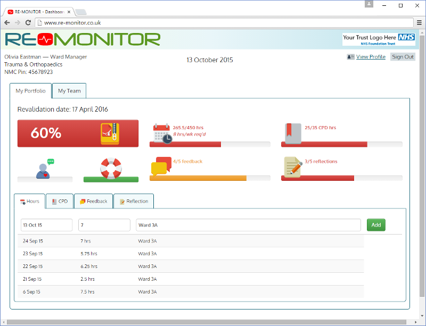Click the Ward 3A location input field
The image size is (426, 326).
click(248, 225)
